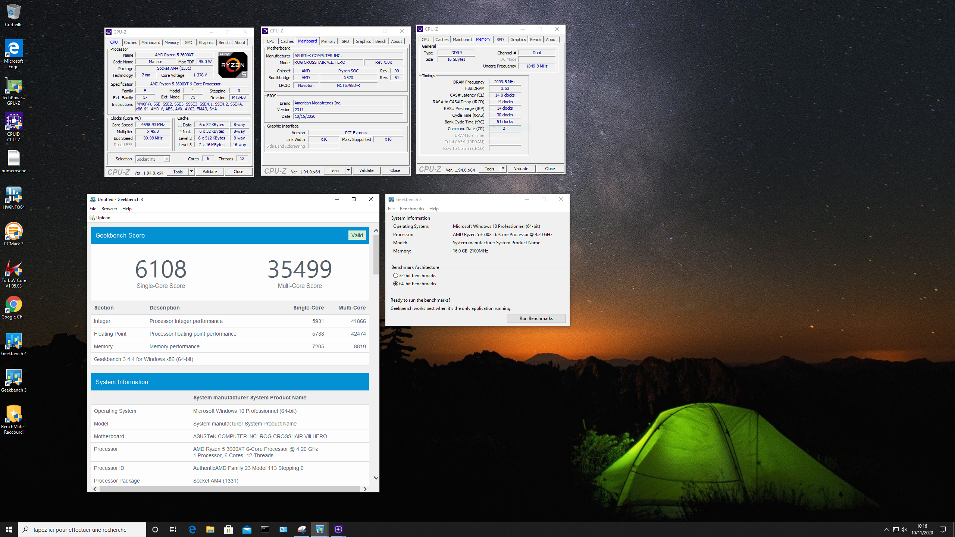Viewport: 955px width, 537px height.
Task: Switch to CPU-Z taskbar icon
Action: [338, 530]
